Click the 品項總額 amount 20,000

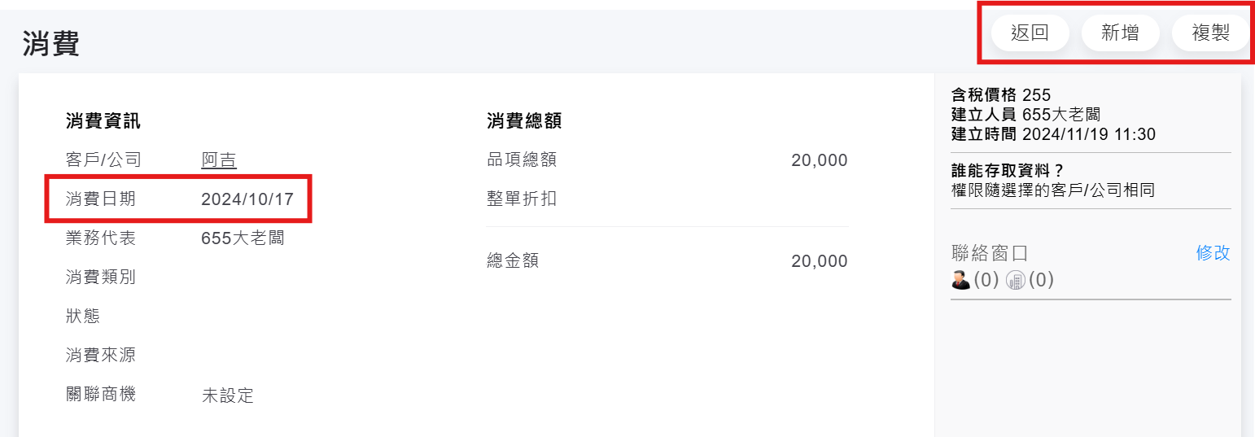point(819,160)
